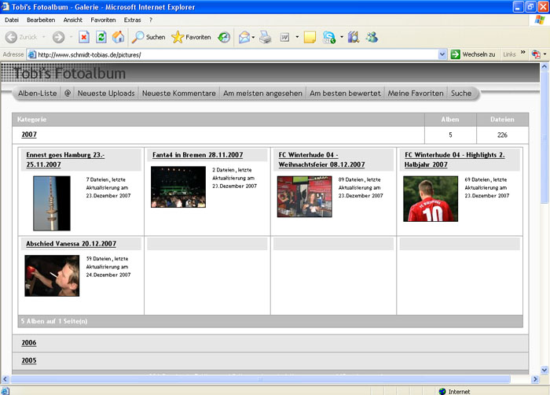Click the Print toolbar icon
The width and height of the screenshot is (550, 395).
[x=266, y=37]
